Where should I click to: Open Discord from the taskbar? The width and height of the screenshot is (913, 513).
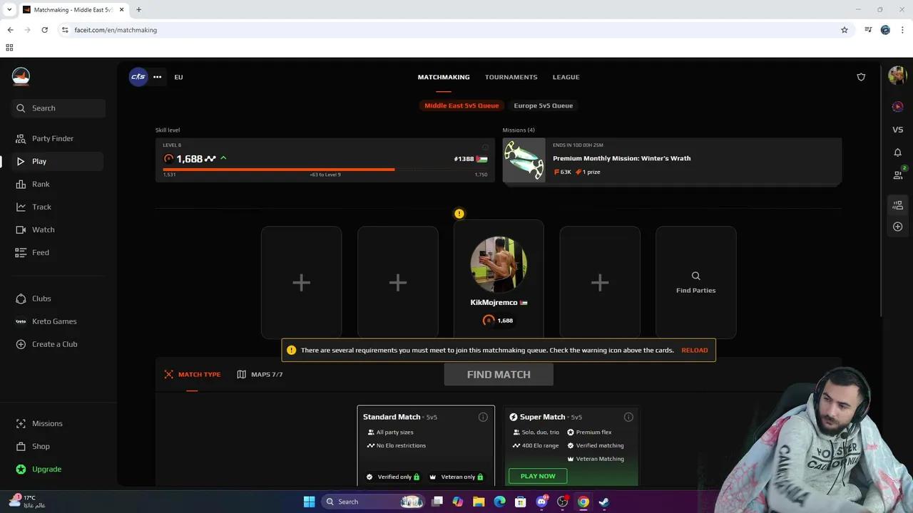[x=541, y=502]
